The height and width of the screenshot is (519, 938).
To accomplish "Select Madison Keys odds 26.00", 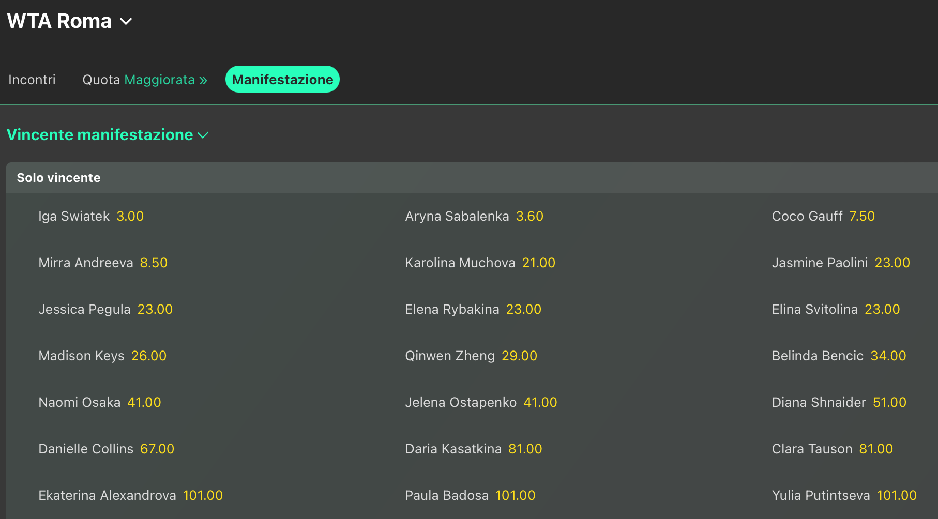I will tap(148, 356).
